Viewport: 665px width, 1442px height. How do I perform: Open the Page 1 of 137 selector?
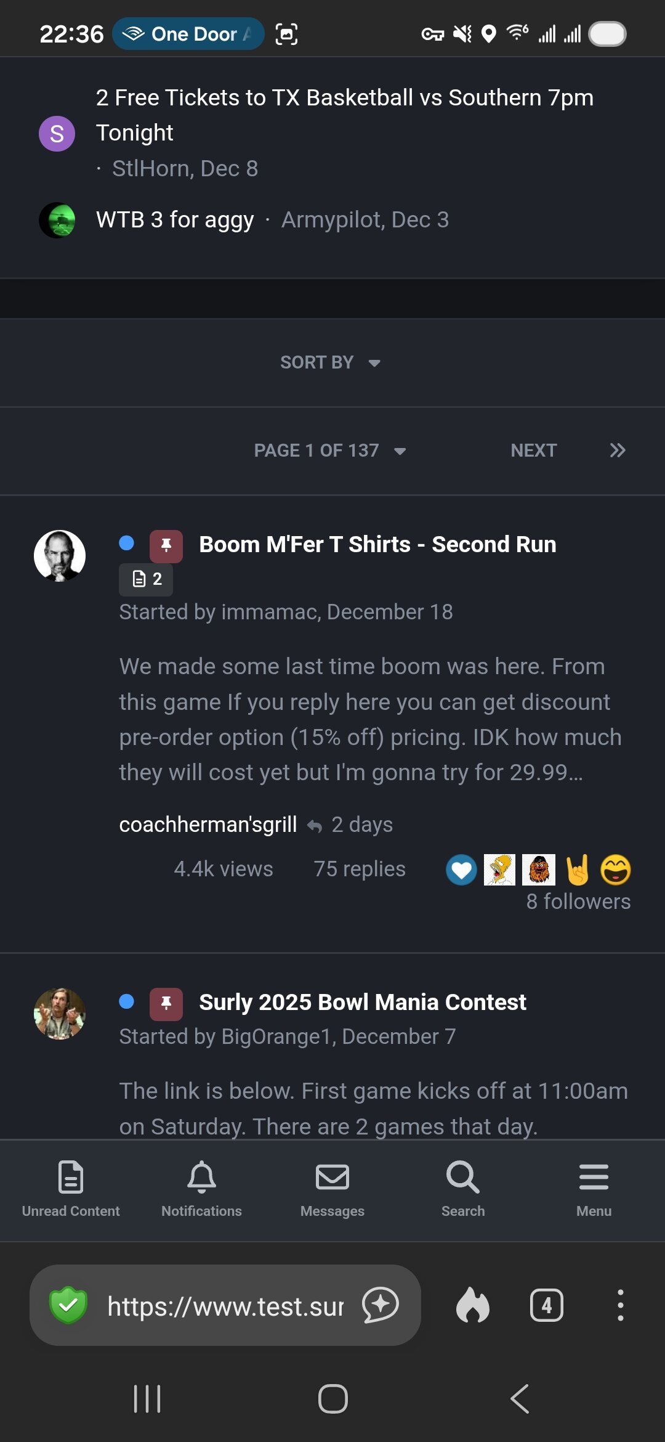pyautogui.click(x=330, y=450)
